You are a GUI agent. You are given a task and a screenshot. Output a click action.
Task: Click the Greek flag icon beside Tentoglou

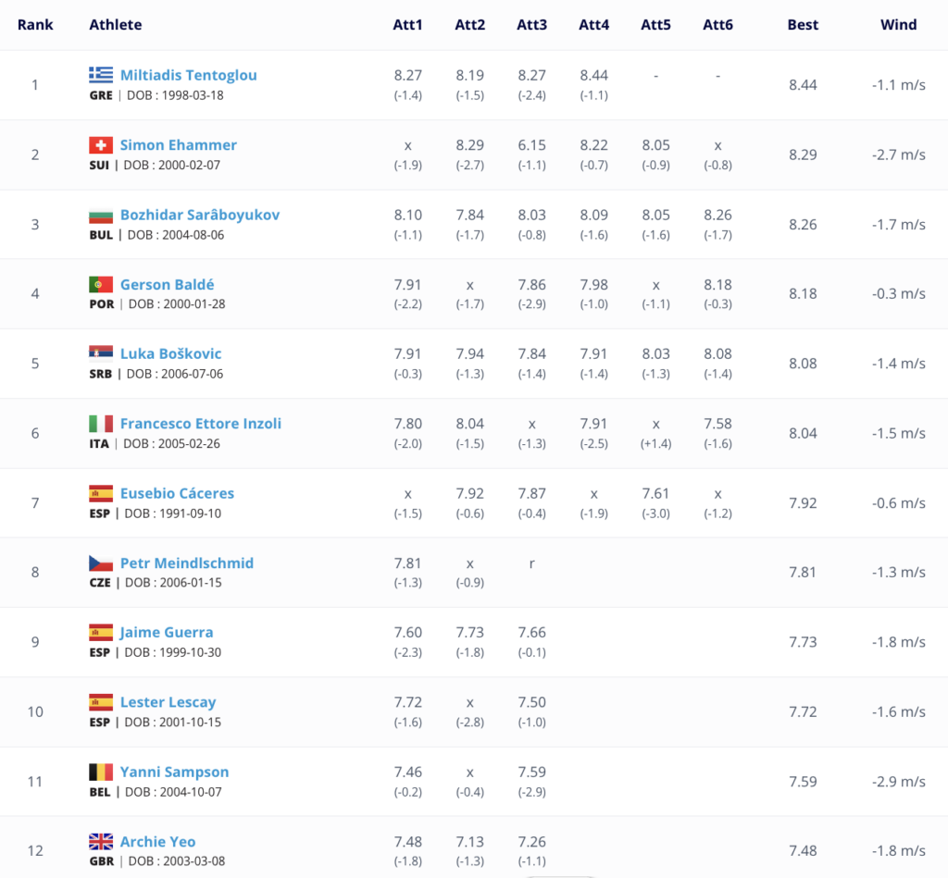pos(100,75)
